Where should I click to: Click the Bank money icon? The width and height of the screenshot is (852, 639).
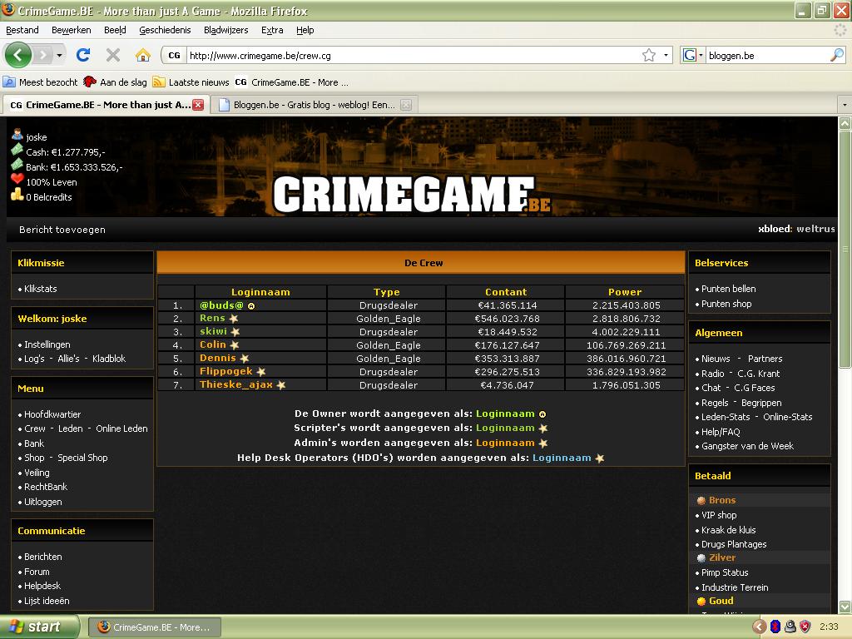(x=17, y=165)
